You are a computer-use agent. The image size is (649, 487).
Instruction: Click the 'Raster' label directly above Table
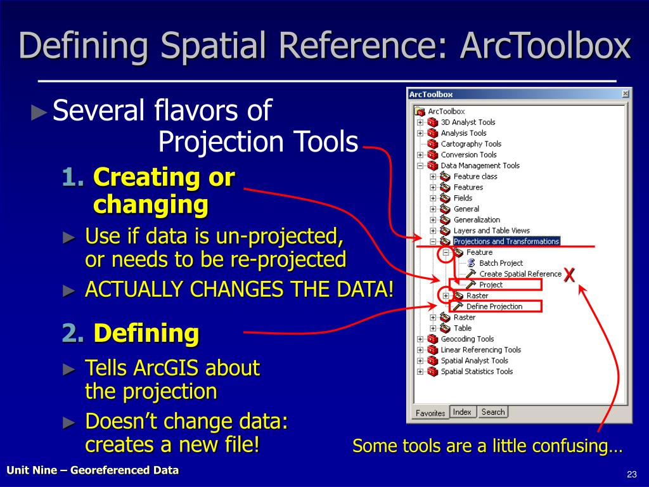tap(465, 317)
